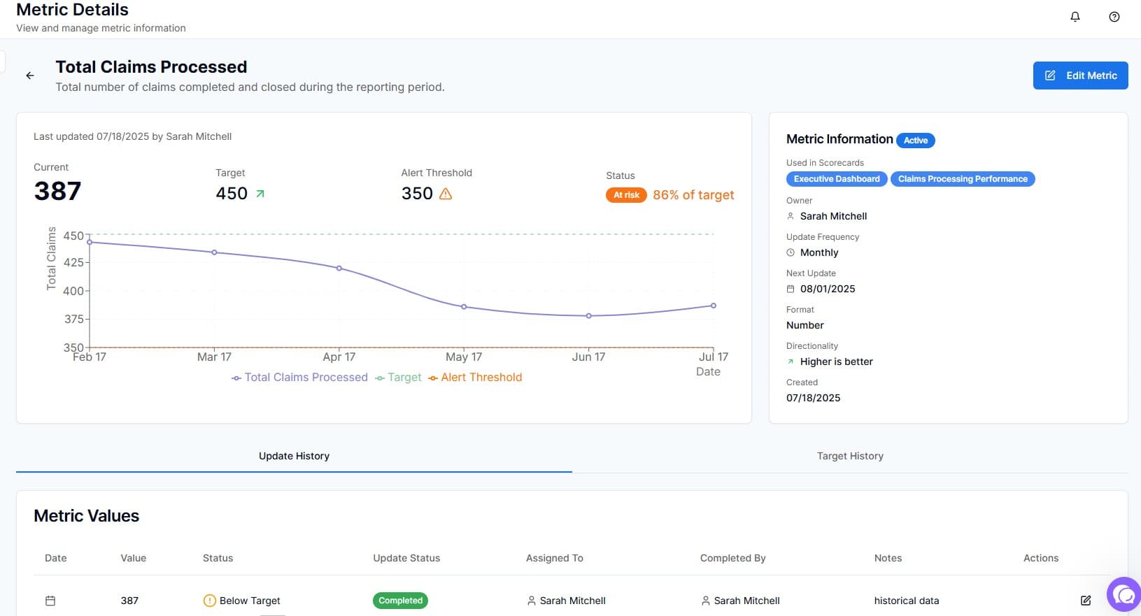Image resolution: width=1141 pixels, height=616 pixels.
Task: Open the help question mark icon
Action: pyautogui.click(x=1114, y=17)
